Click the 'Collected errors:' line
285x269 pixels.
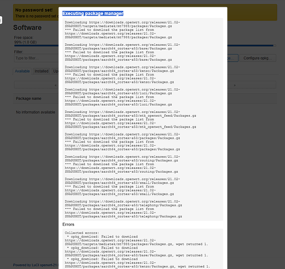tap(82, 233)
